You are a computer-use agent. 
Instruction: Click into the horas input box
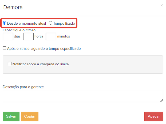coord(28,36)
